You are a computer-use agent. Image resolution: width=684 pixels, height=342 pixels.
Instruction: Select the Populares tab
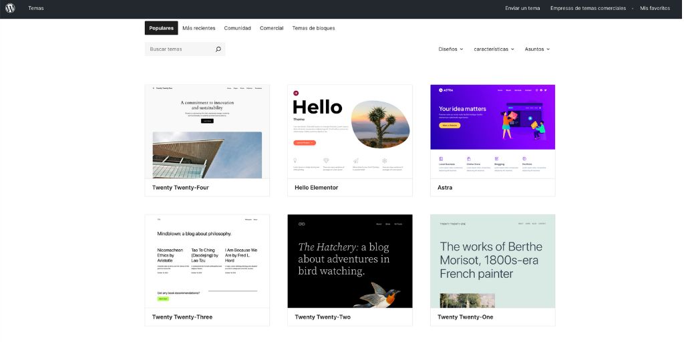(x=161, y=28)
